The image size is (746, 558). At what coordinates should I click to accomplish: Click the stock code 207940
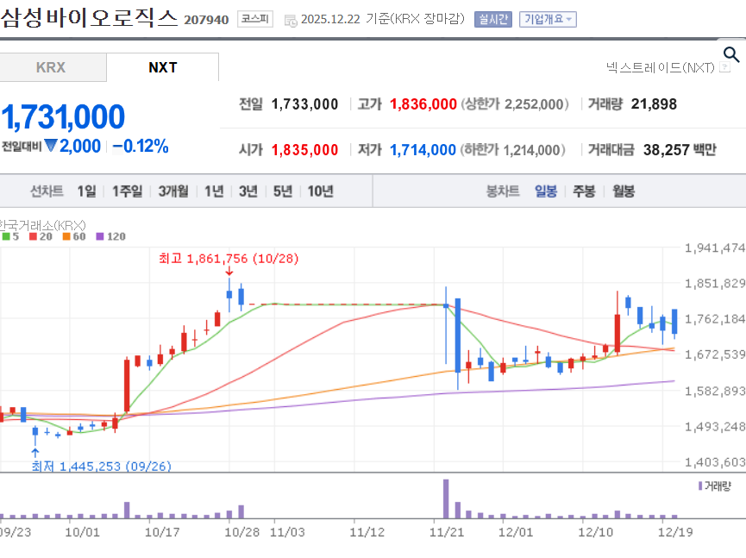206,20
